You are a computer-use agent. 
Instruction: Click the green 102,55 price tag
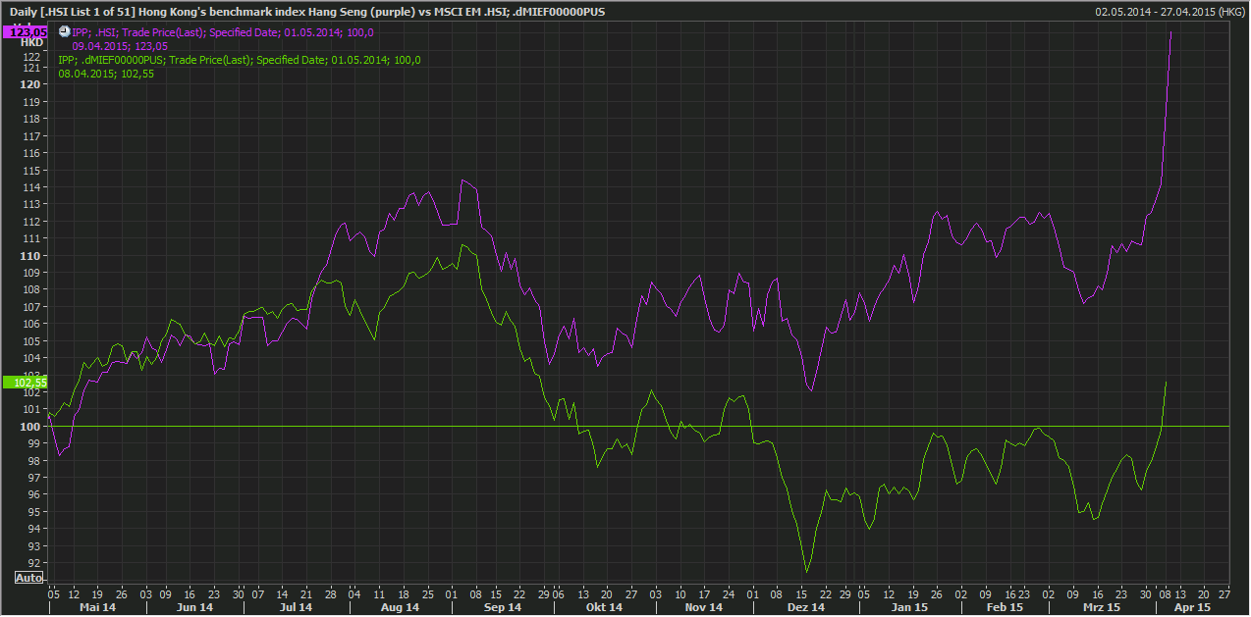[x=25, y=383]
